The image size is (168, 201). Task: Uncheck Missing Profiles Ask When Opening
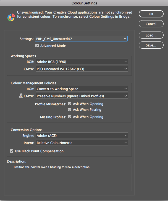70,117
